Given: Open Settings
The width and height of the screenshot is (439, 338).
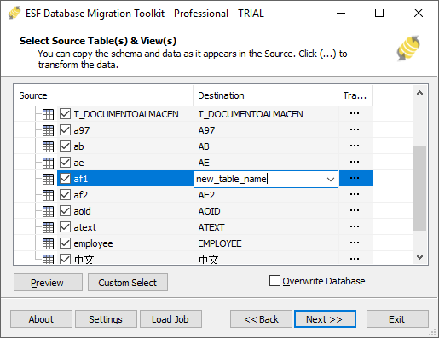Looking at the screenshot, I should (x=106, y=319).
